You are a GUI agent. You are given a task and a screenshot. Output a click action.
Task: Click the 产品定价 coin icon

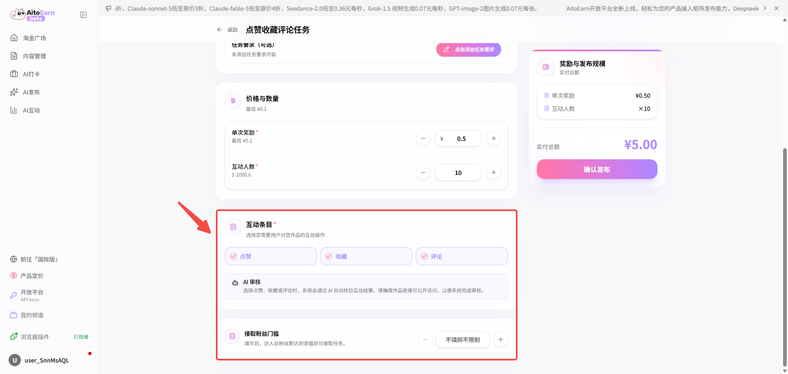[14, 275]
